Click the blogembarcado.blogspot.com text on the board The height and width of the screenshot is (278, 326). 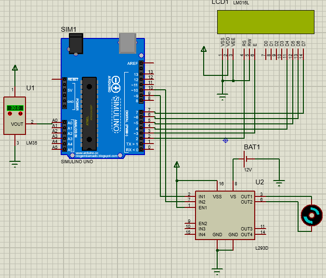point(96,156)
